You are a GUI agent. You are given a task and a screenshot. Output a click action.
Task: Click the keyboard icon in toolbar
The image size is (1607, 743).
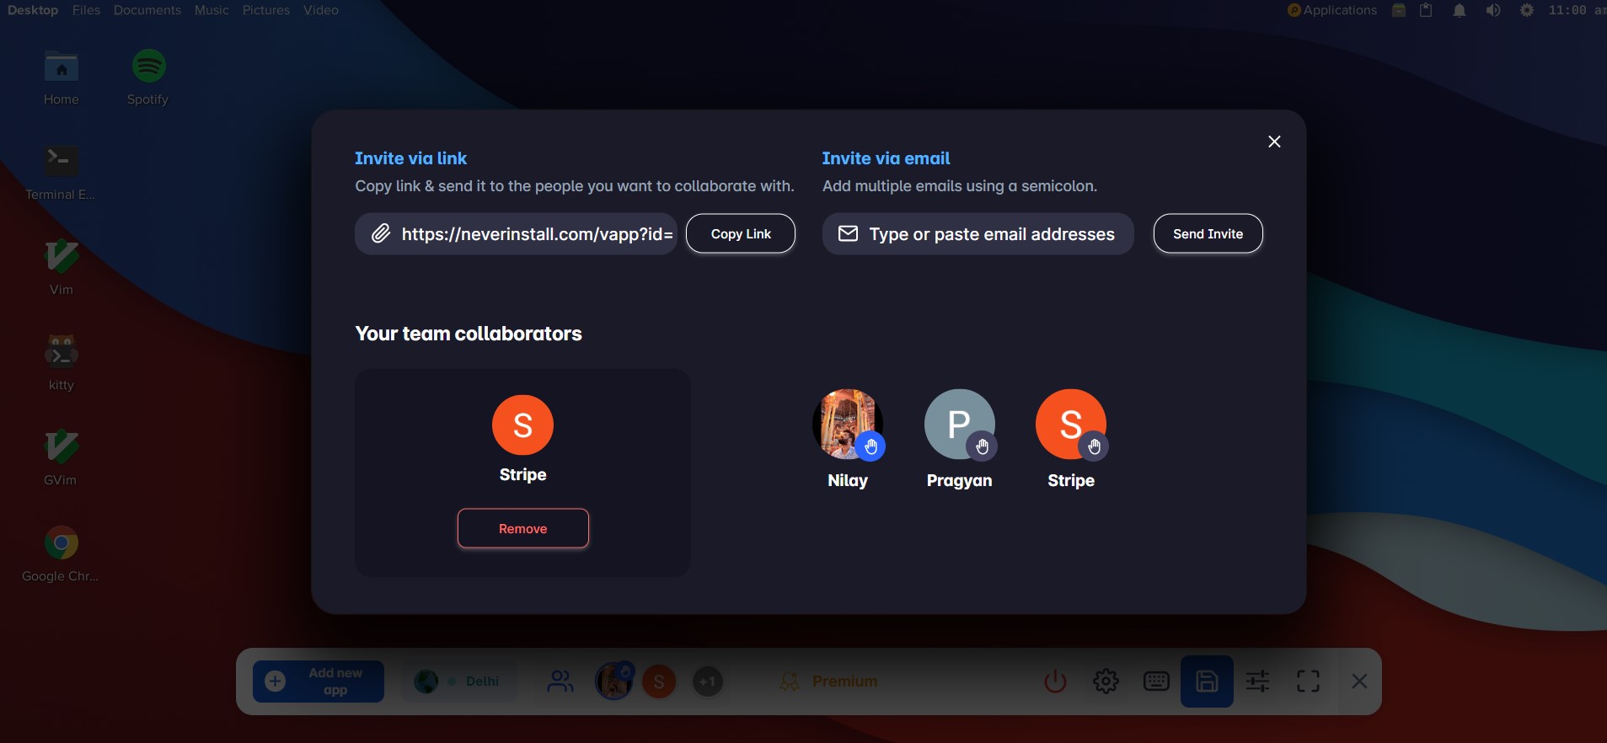pos(1156,681)
